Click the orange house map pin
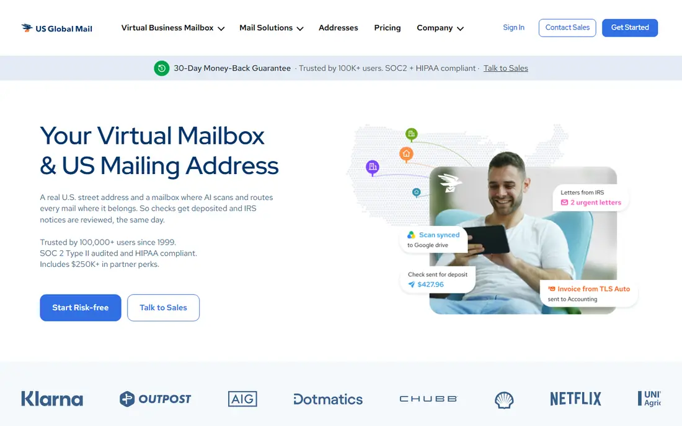This screenshot has height=426, width=682. [406, 154]
